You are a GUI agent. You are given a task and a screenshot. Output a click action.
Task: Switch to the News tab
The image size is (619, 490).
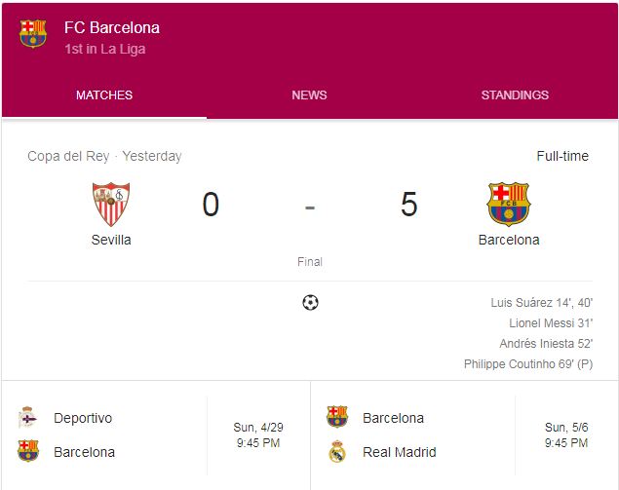coord(310,95)
